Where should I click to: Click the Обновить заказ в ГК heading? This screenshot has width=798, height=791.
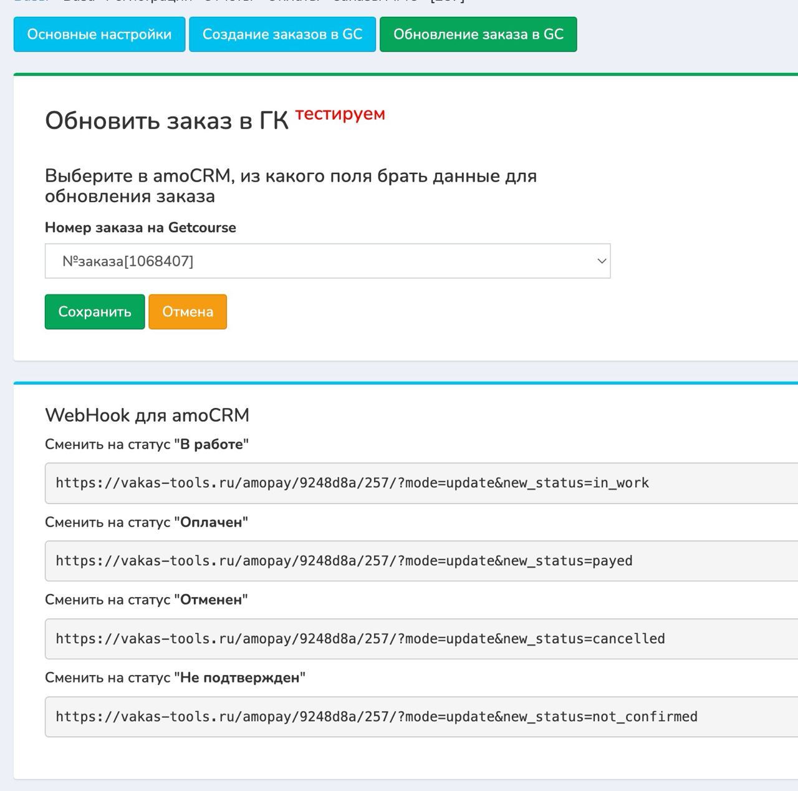click(166, 121)
